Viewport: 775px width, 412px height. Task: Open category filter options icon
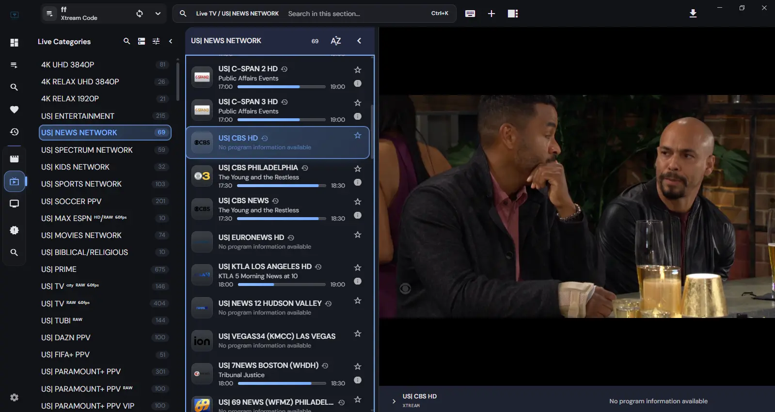click(156, 41)
